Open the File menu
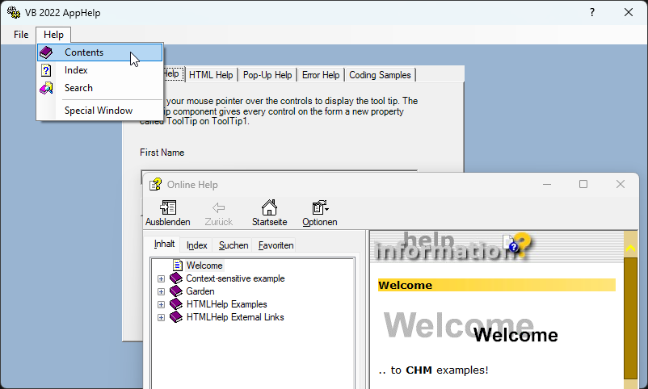The image size is (648, 389). 21,35
